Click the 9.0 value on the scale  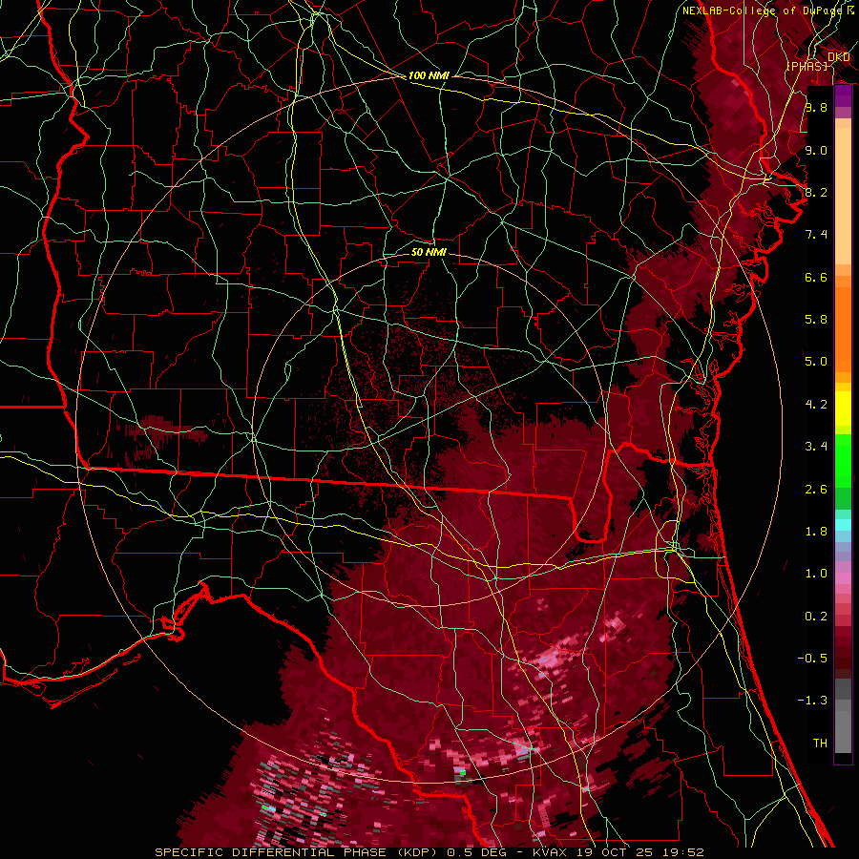(x=816, y=150)
